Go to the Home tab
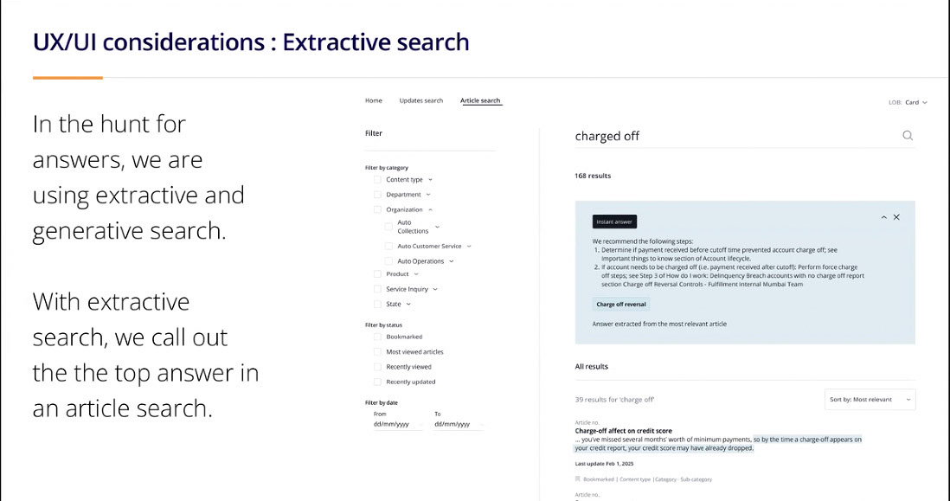950x501 pixels. pos(373,100)
